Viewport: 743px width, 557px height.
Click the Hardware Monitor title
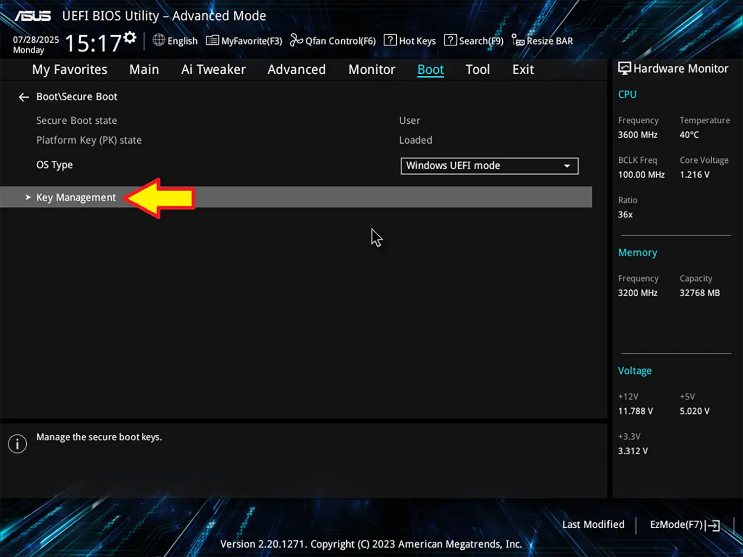coord(681,69)
